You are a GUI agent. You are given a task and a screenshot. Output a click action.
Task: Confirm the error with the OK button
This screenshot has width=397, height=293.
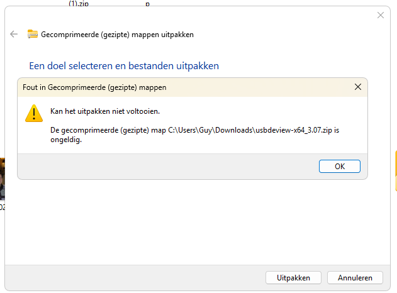(340, 166)
